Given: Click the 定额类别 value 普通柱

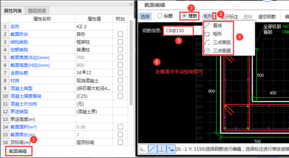Looking at the screenshot, I should 83,50.
